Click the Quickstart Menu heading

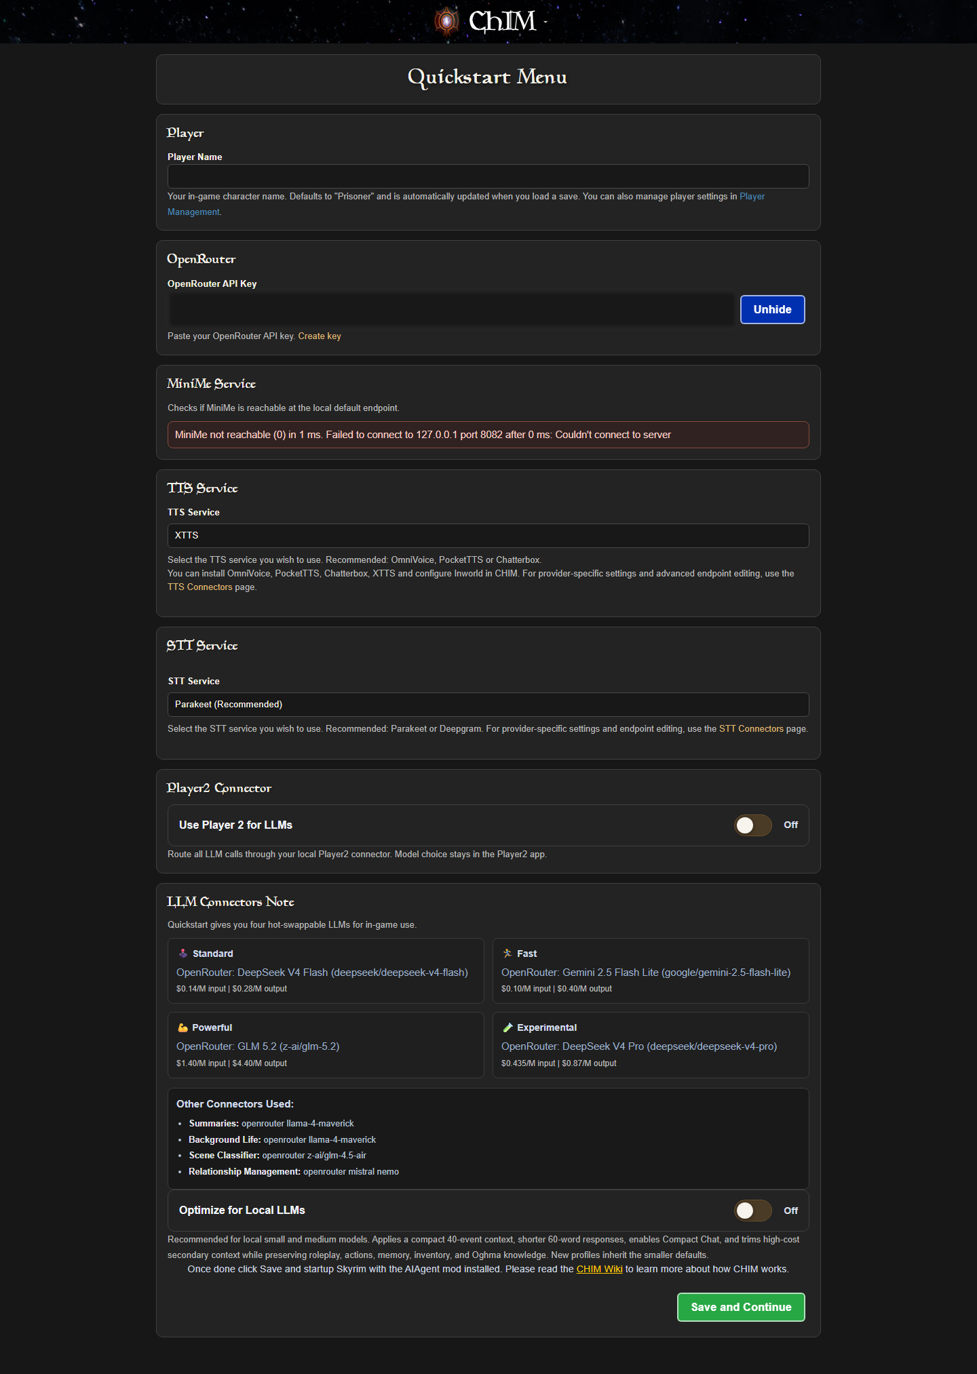click(x=487, y=77)
